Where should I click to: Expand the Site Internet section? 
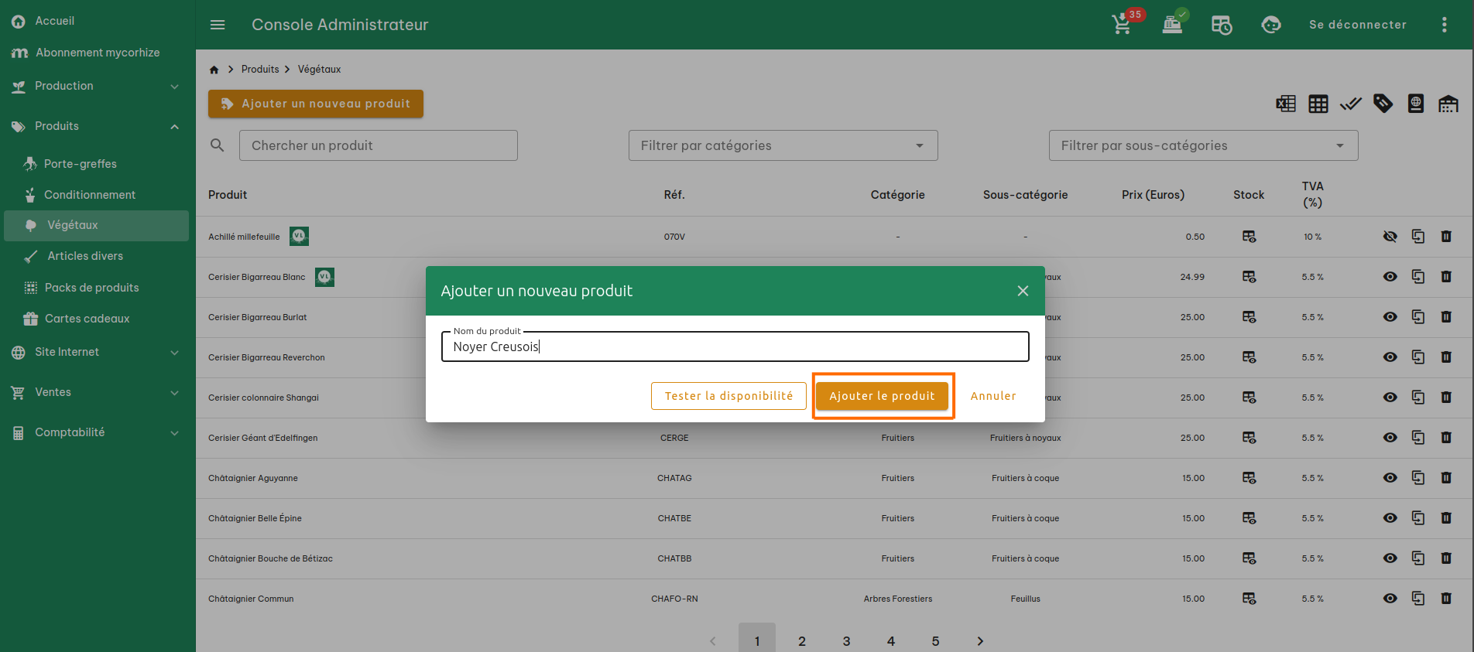(98, 352)
